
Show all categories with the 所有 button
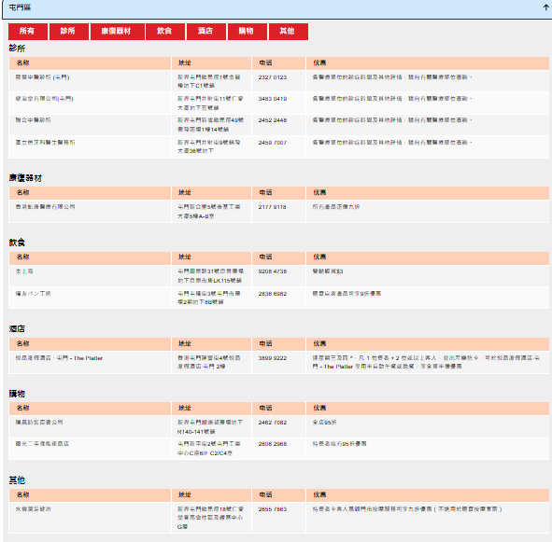click(x=27, y=32)
